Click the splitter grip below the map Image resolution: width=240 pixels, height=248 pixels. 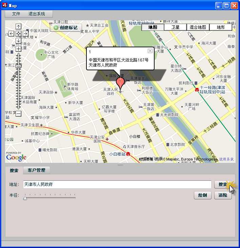(x=120, y=165)
